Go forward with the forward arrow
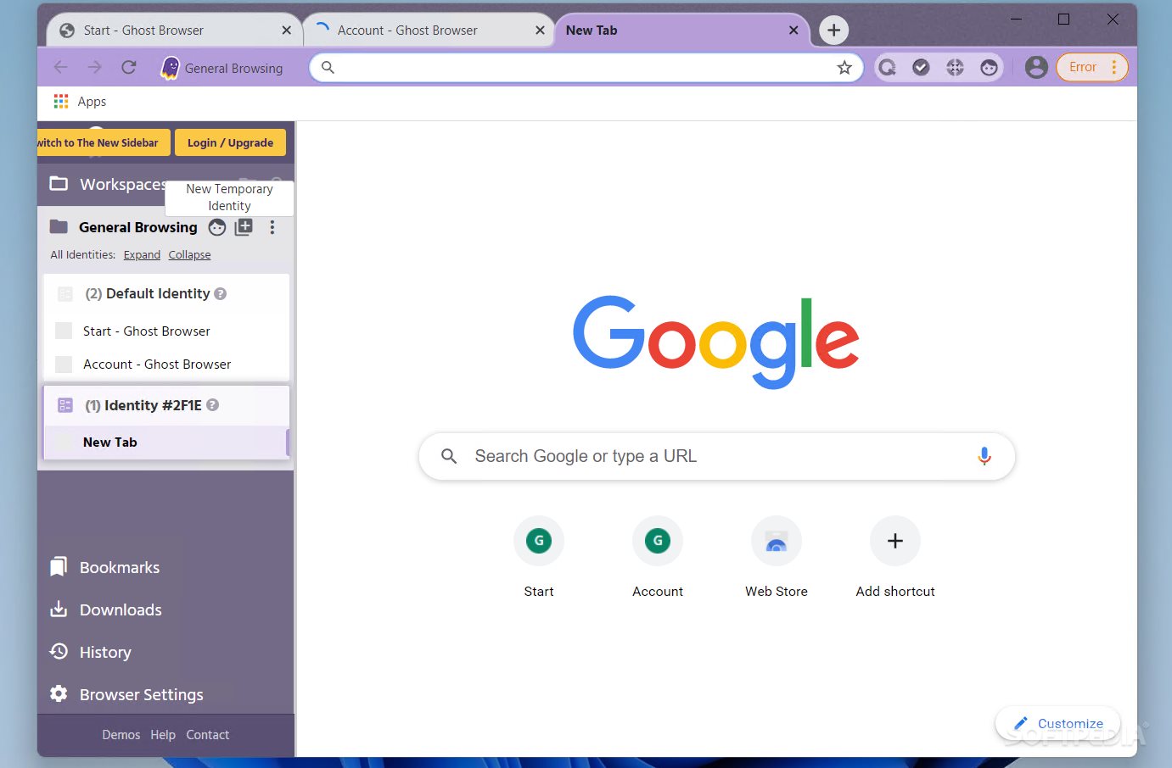Viewport: 1172px width, 768px height. coord(94,67)
